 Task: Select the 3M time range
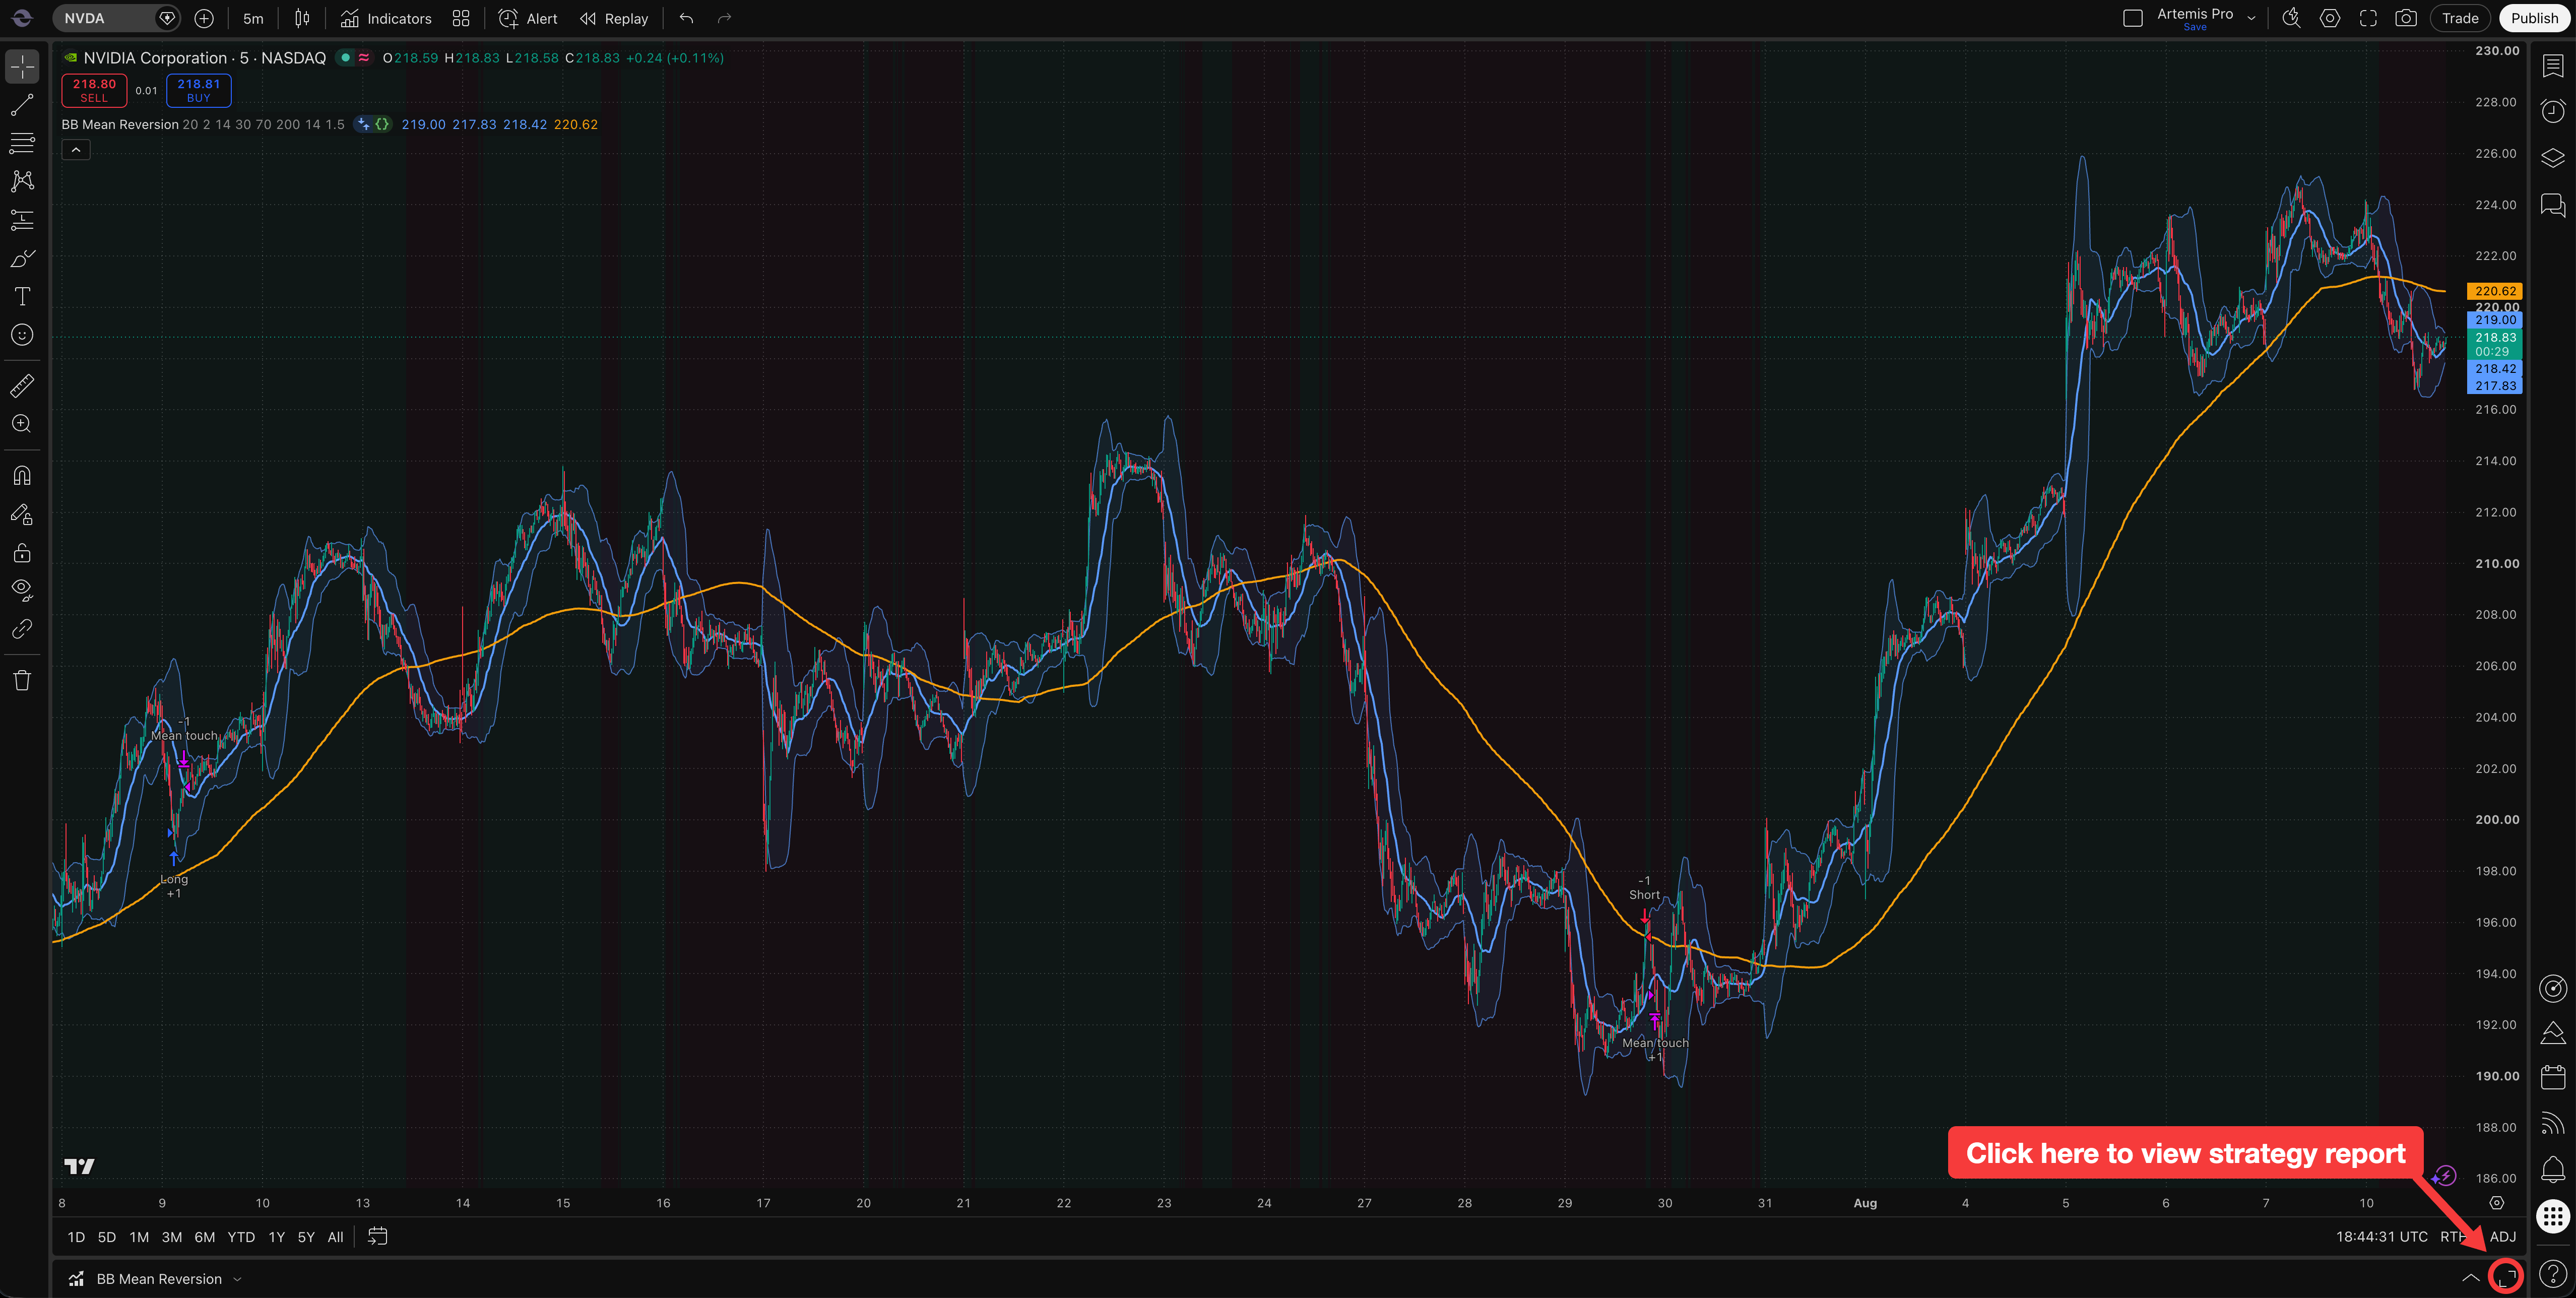tap(172, 1237)
